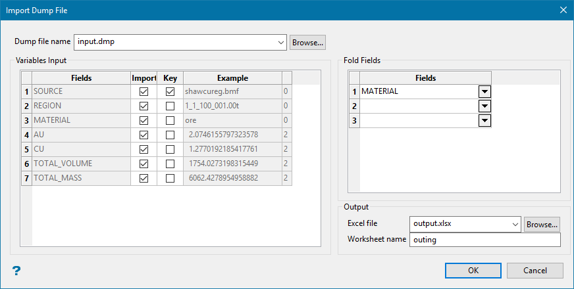Screen dimensions: 574x289
Task: Uncheck Import for TOTAL_VOLUME field
Action: (143, 164)
